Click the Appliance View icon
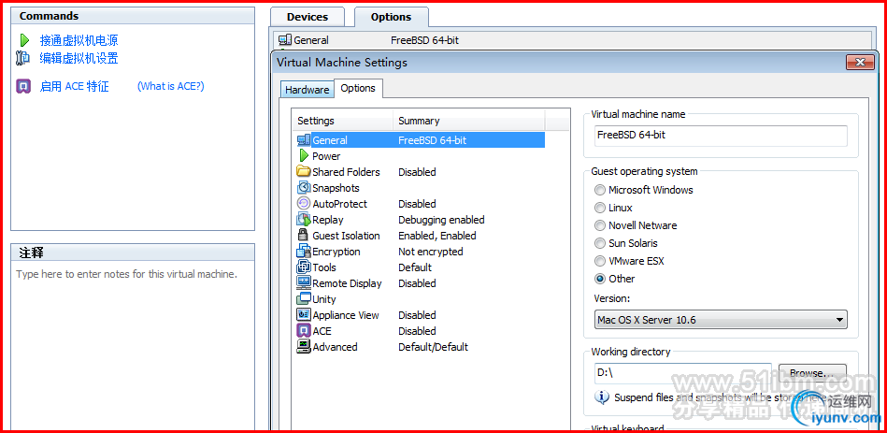 [x=304, y=315]
